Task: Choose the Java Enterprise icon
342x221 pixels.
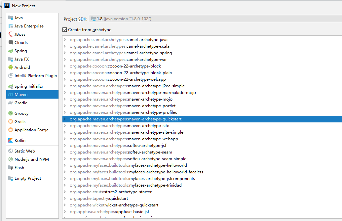Action: point(11,26)
